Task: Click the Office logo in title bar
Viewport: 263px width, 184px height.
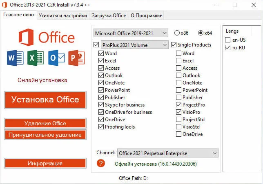Action: (4, 5)
